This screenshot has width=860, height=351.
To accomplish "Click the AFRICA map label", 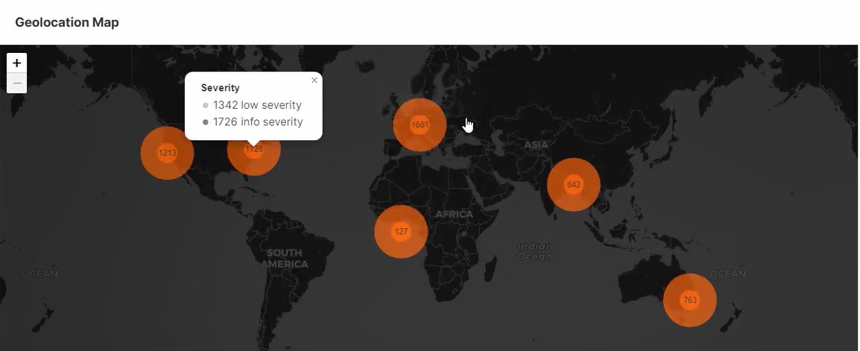I will pyautogui.click(x=454, y=215).
